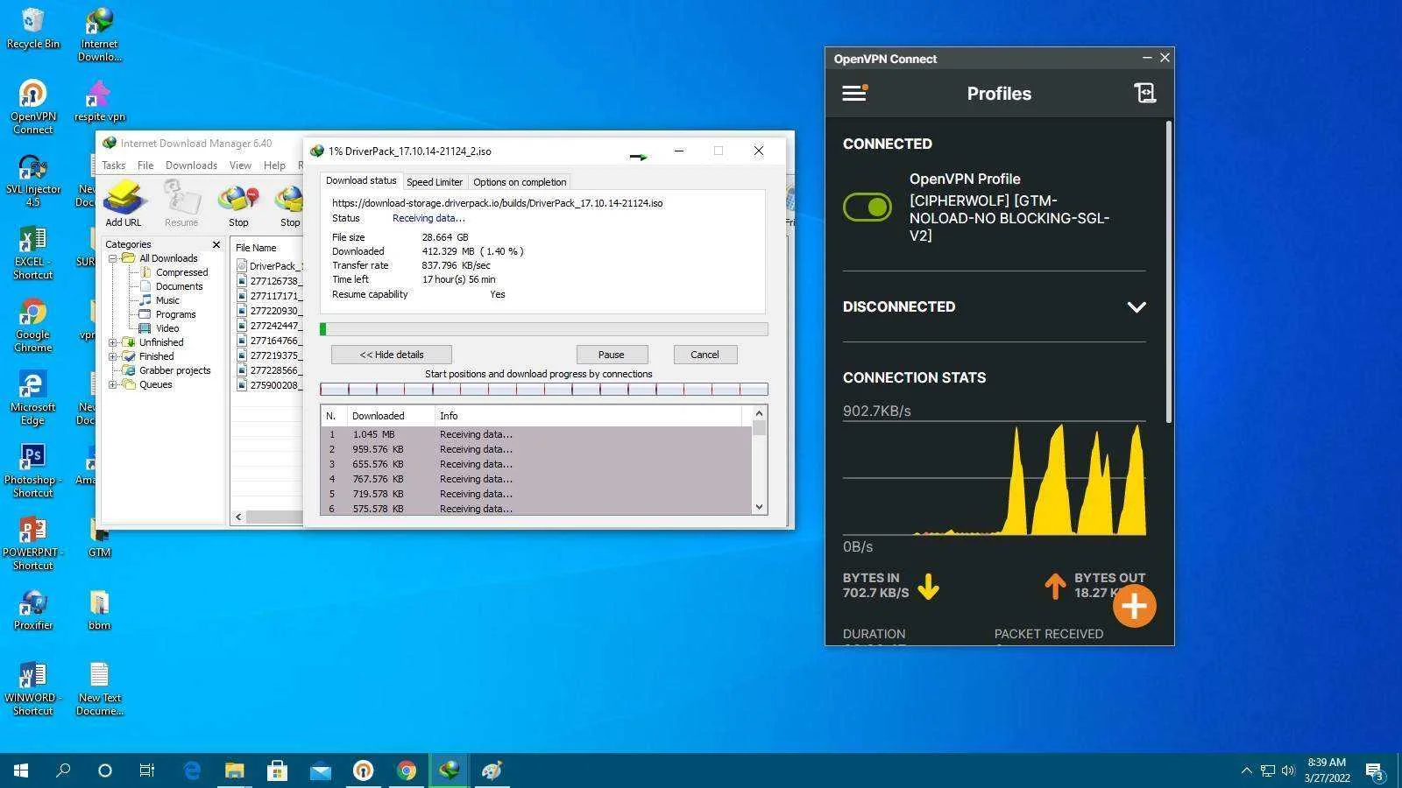Open Mail app from taskbar
Image resolution: width=1402 pixels, height=788 pixels.
point(320,770)
